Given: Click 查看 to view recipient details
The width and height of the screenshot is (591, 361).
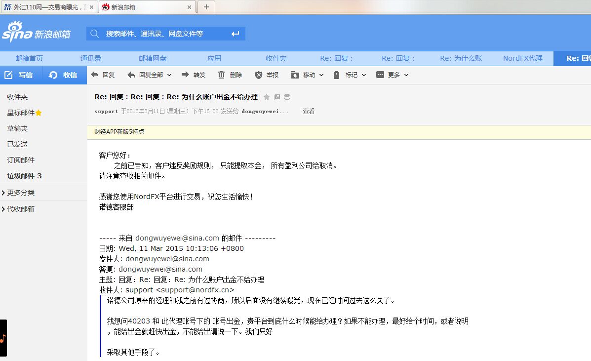Looking at the screenshot, I should 309,112.
